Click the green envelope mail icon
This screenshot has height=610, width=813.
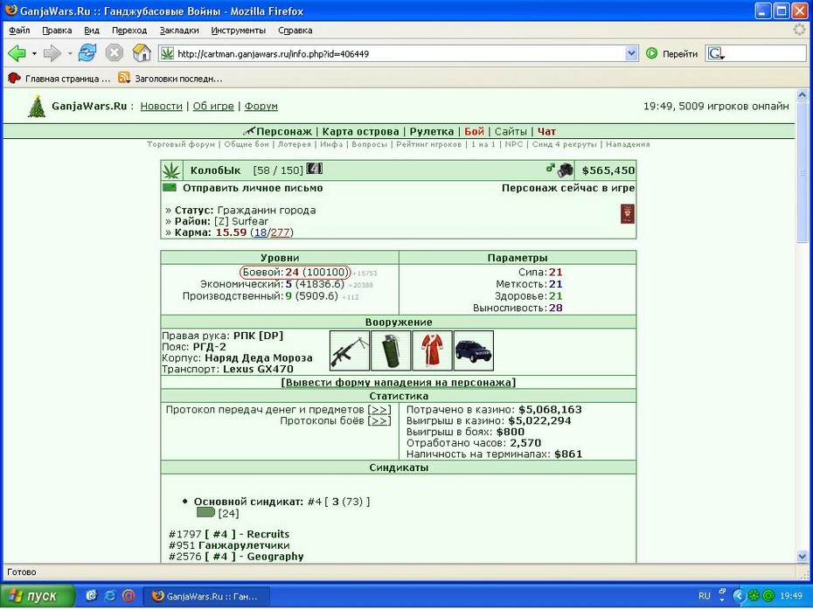click(170, 188)
